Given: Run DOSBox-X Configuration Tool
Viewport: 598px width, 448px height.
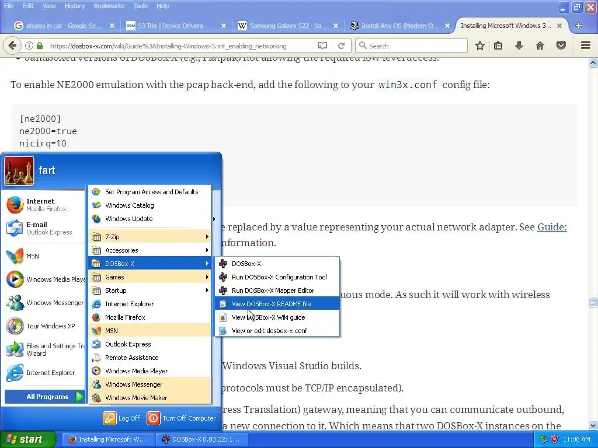Looking at the screenshot, I should click(x=277, y=277).
